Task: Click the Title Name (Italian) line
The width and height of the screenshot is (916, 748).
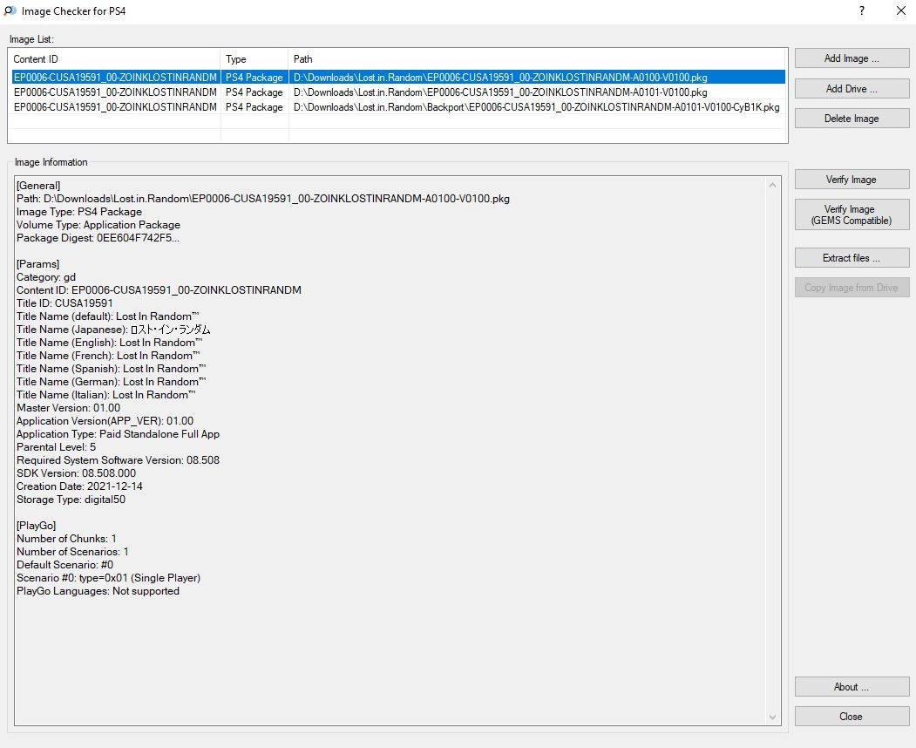Action: point(105,395)
